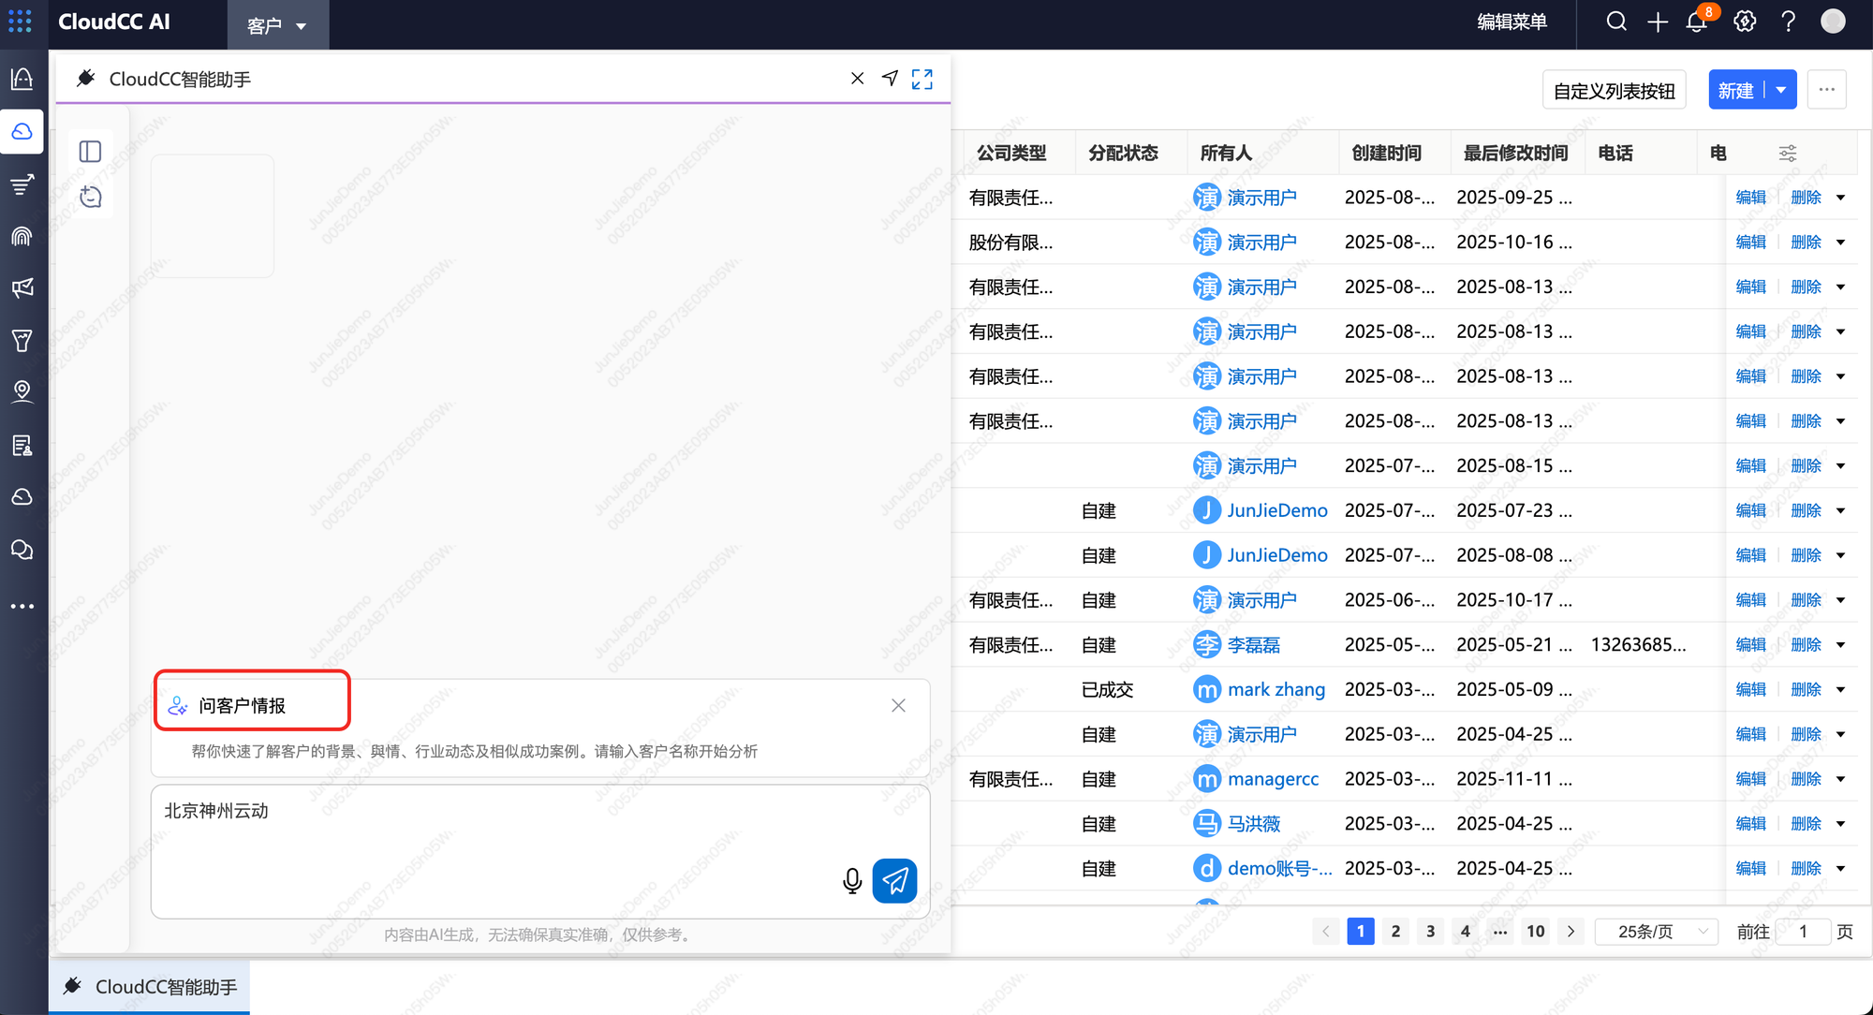This screenshot has width=1873, height=1015.
Task: Select CloudCC智能助手 bottom tab
Action: click(150, 987)
